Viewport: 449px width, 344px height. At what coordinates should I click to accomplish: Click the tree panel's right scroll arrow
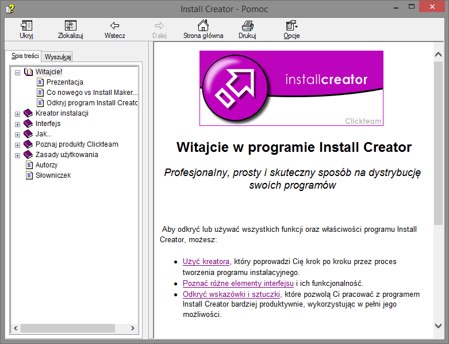(133, 328)
